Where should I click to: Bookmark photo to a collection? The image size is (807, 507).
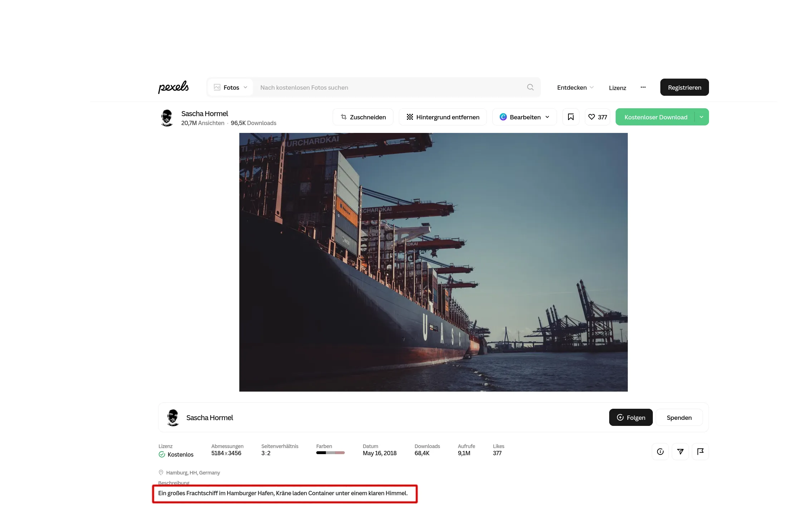[x=571, y=117]
